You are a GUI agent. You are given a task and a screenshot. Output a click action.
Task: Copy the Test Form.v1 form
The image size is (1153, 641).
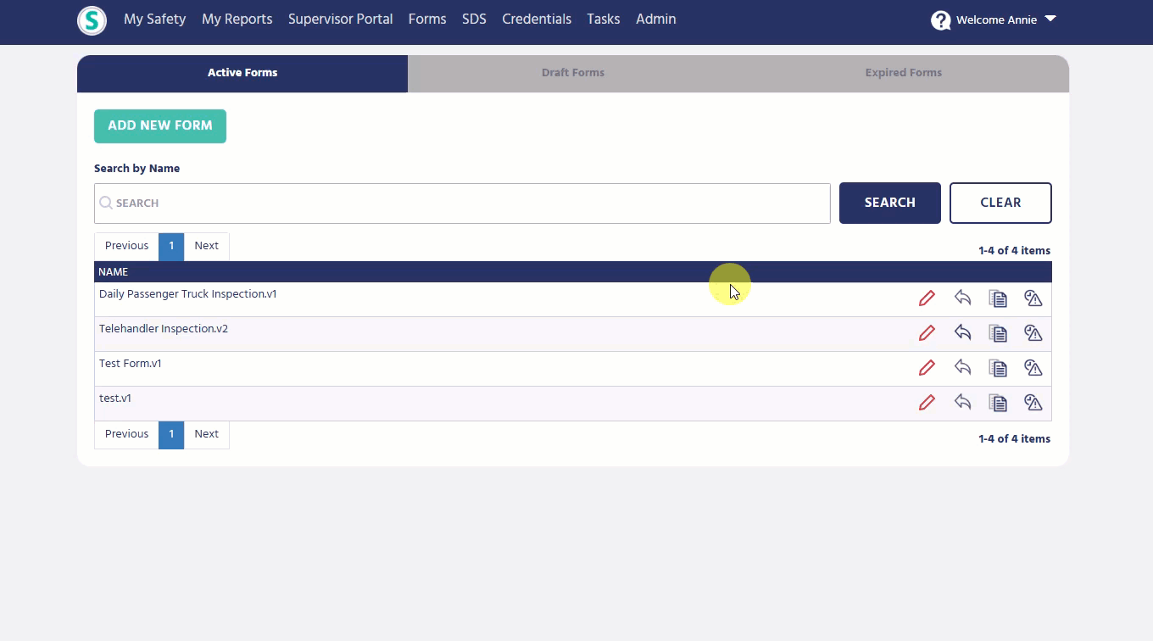click(x=998, y=368)
